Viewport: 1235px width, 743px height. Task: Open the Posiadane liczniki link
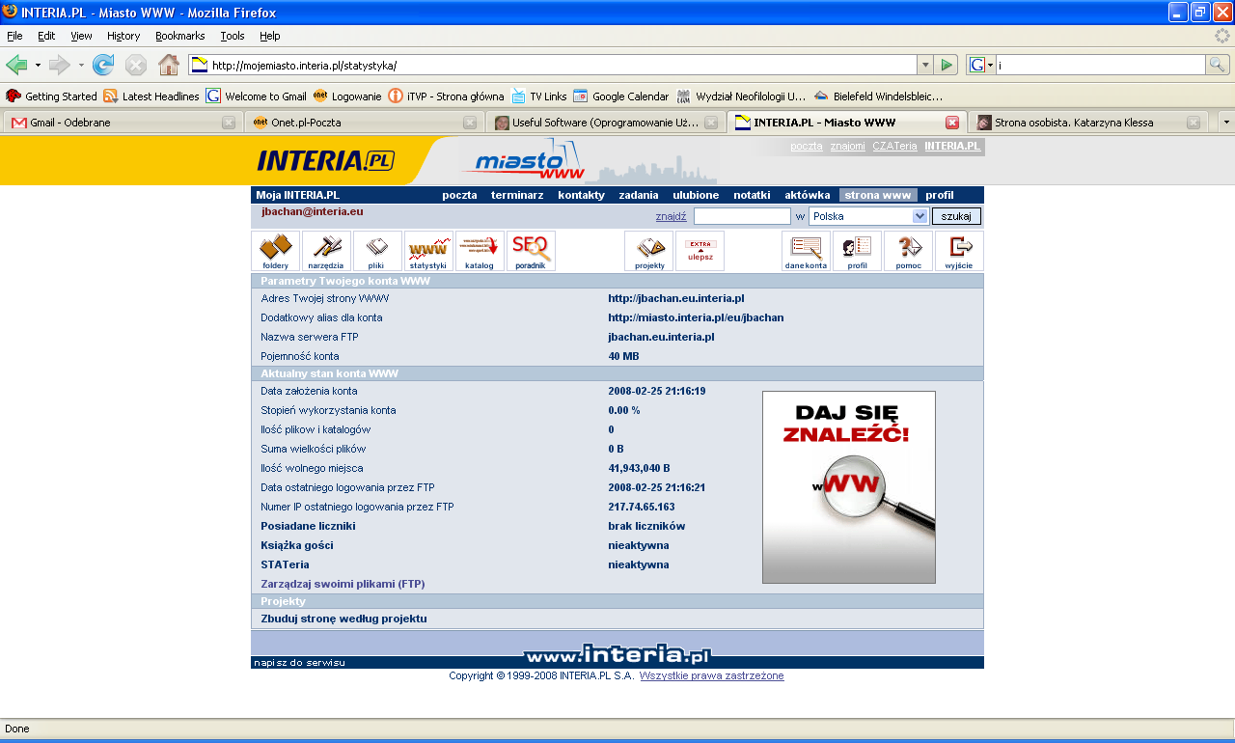click(308, 526)
